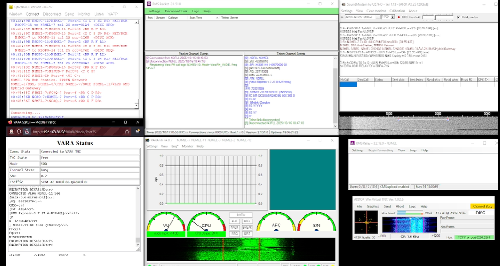Click the Channel Busy indicator in ARDOP

(x=483, y=206)
